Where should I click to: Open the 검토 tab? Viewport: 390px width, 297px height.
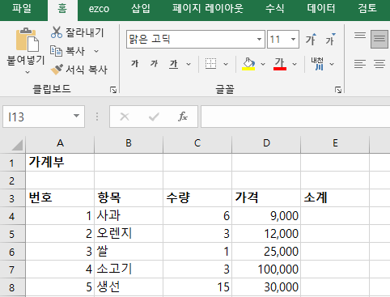pos(367,8)
